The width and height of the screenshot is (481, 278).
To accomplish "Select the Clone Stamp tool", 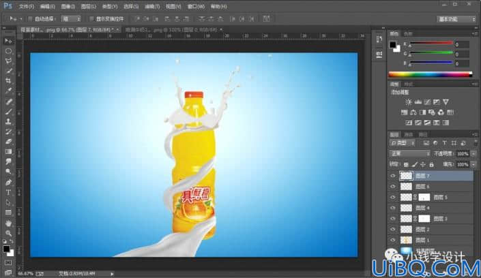I will click(8, 122).
